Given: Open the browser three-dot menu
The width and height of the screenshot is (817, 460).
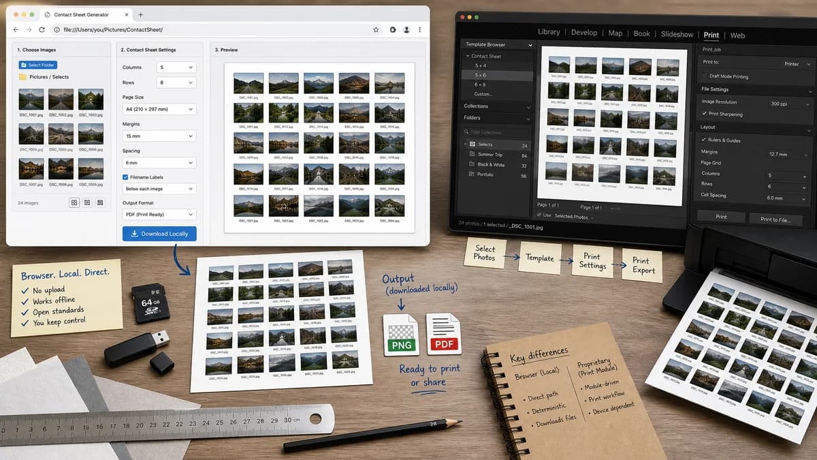Looking at the screenshot, I should pyautogui.click(x=420, y=30).
